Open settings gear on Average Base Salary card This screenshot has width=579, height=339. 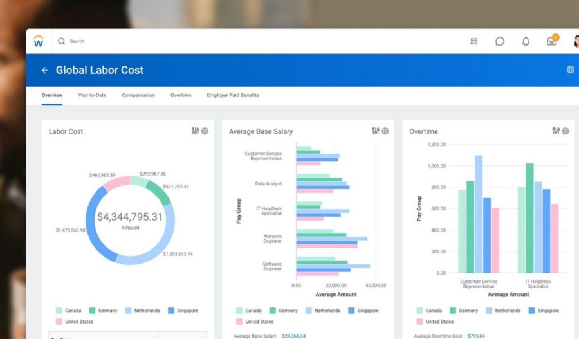385,131
